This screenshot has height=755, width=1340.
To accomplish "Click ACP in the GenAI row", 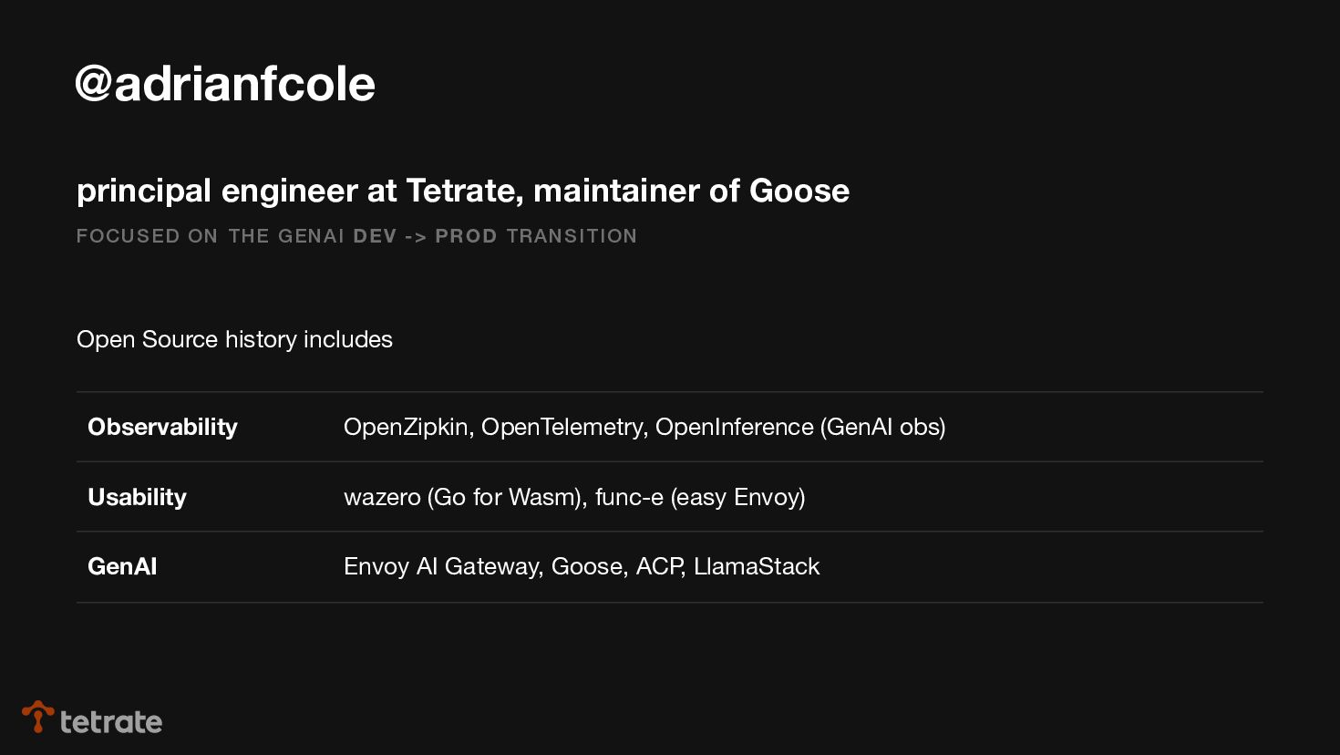I will point(659,566).
